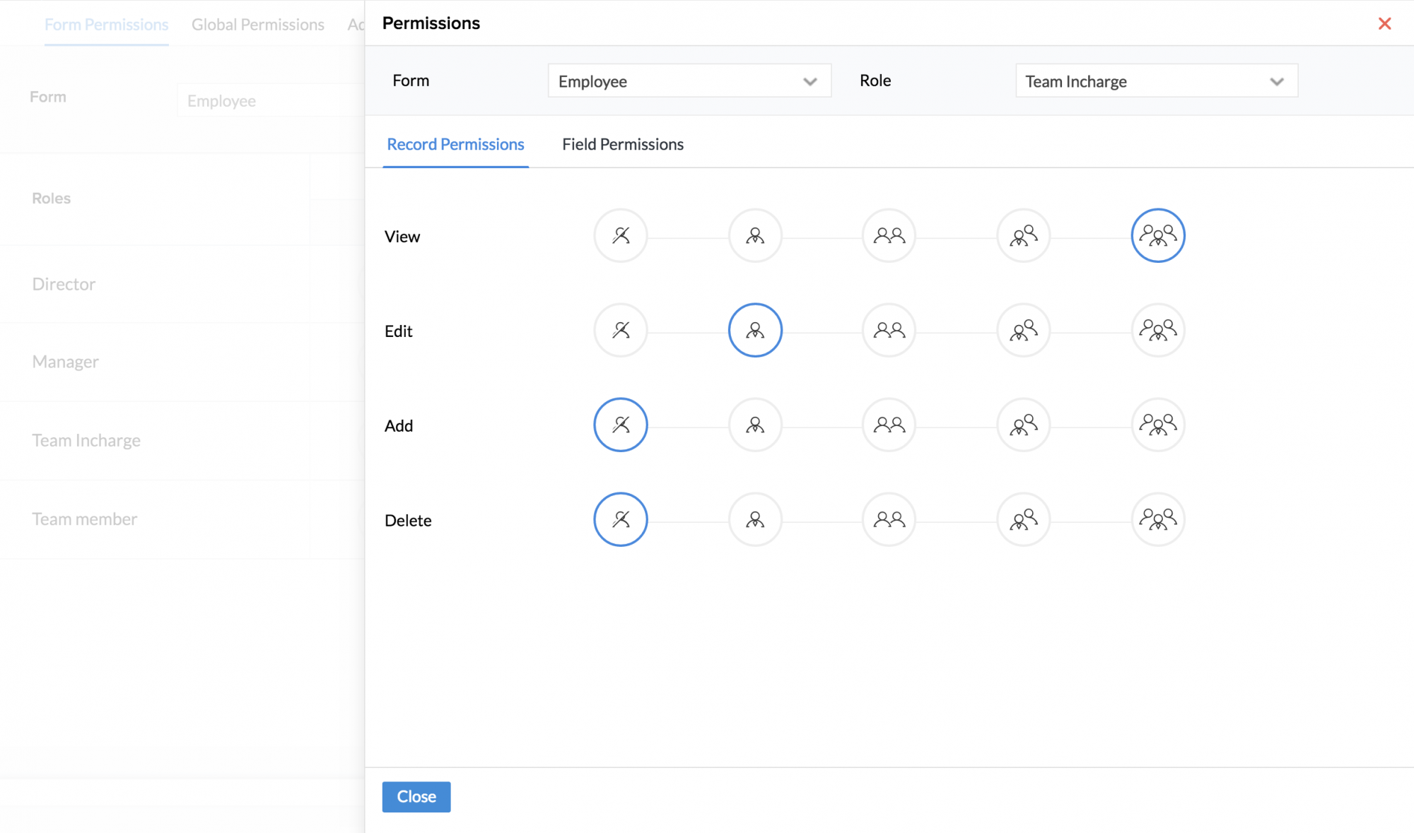This screenshot has width=1414, height=833.
Task: Set Delete permission to two-users icon
Action: tap(889, 519)
